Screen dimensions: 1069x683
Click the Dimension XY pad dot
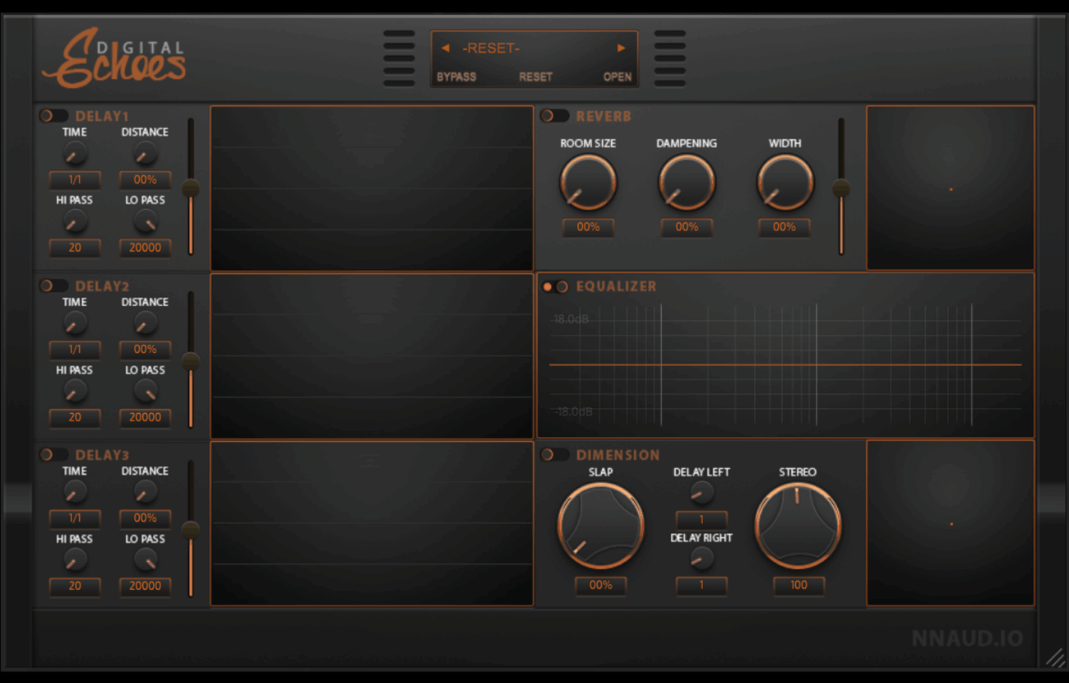[951, 524]
